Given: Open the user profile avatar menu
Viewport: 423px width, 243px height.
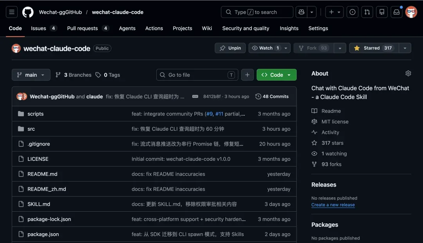Looking at the screenshot, I should (411, 12).
